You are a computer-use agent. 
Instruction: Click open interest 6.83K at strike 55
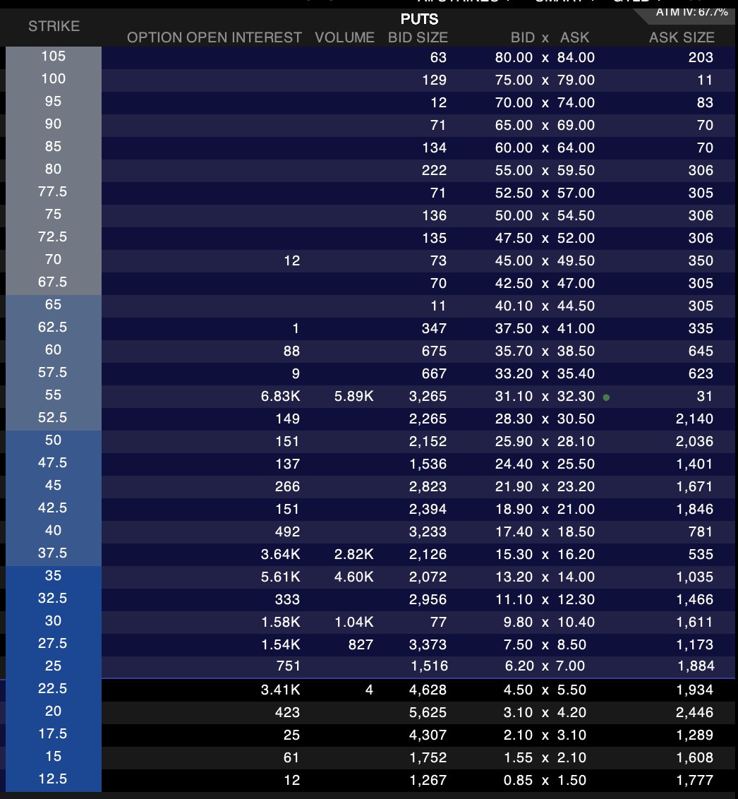tap(281, 397)
